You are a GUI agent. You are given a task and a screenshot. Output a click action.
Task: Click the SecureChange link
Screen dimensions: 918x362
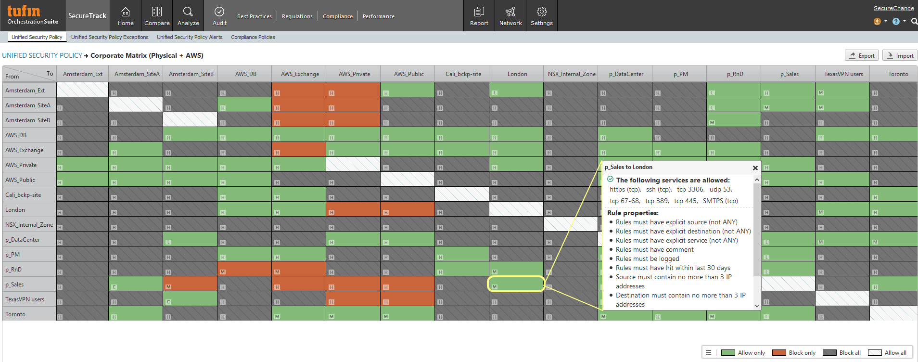coord(893,8)
